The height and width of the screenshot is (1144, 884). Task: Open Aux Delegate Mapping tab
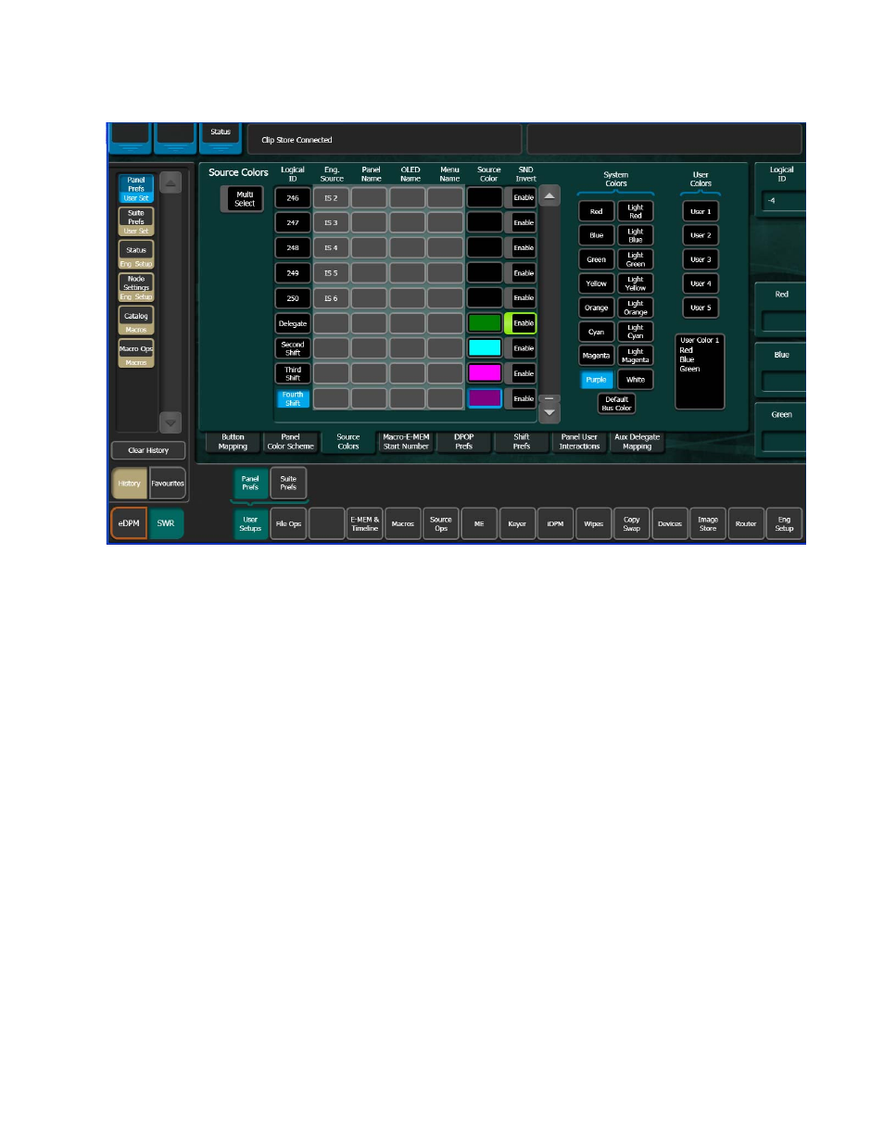point(637,442)
